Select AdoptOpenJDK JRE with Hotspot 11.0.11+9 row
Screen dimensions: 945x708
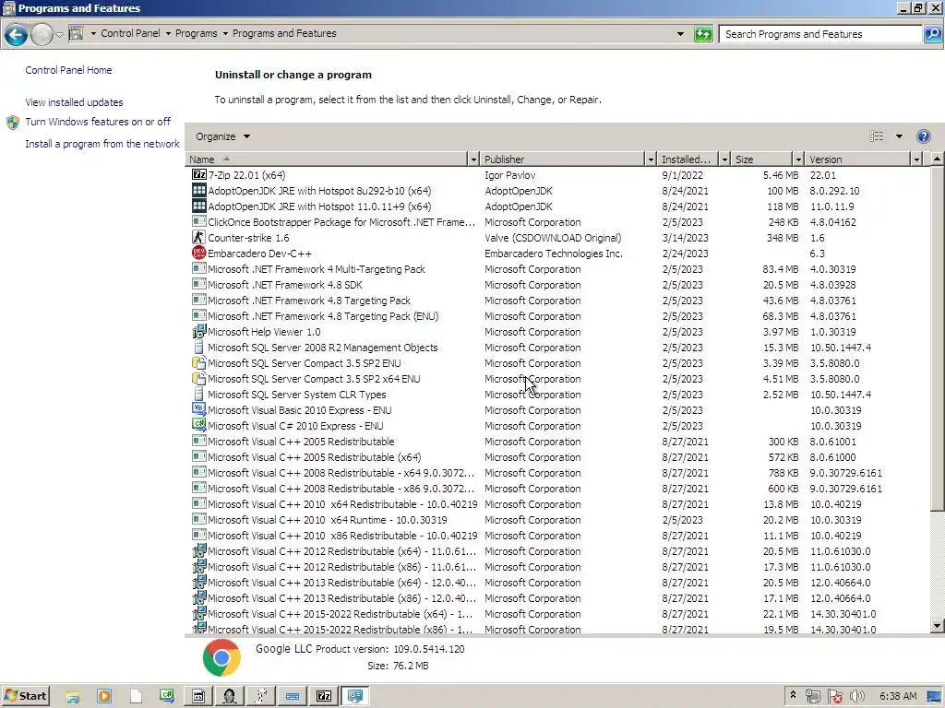click(556, 206)
